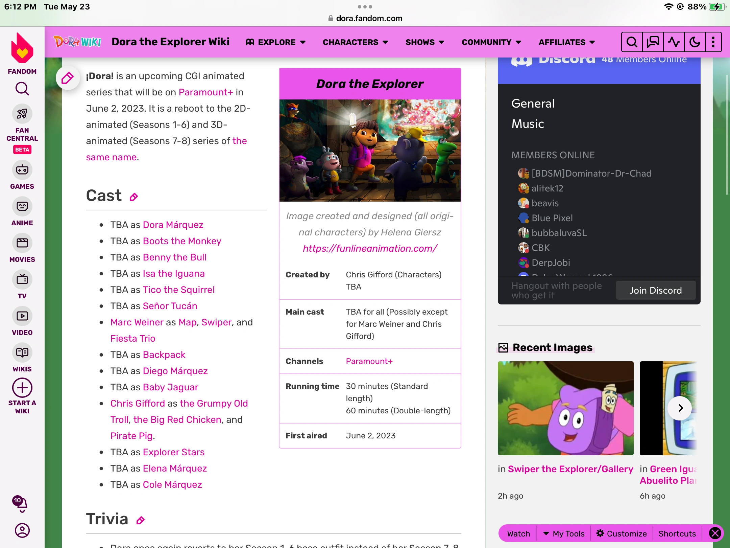The height and width of the screenshot is (548, 730).
Task: Watch this page using the bottom bar
Action: 518,533
